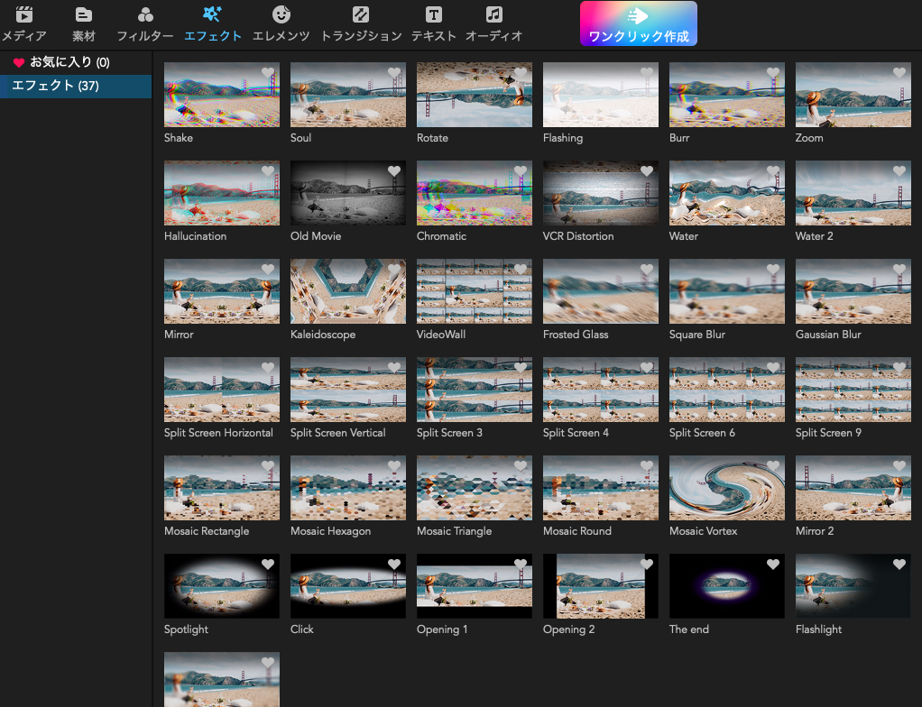Screen dimensions: 922x707
Task: Favorite the Shake effect with heart
Action: tap(268, 73)
